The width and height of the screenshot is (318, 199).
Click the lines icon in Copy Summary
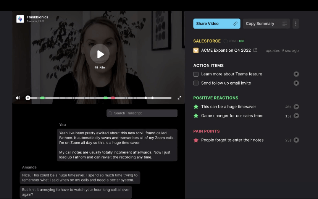pyautogui.click(x=284, y=24)
